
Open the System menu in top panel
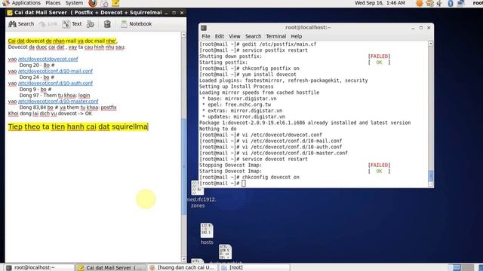pos(74,3)
